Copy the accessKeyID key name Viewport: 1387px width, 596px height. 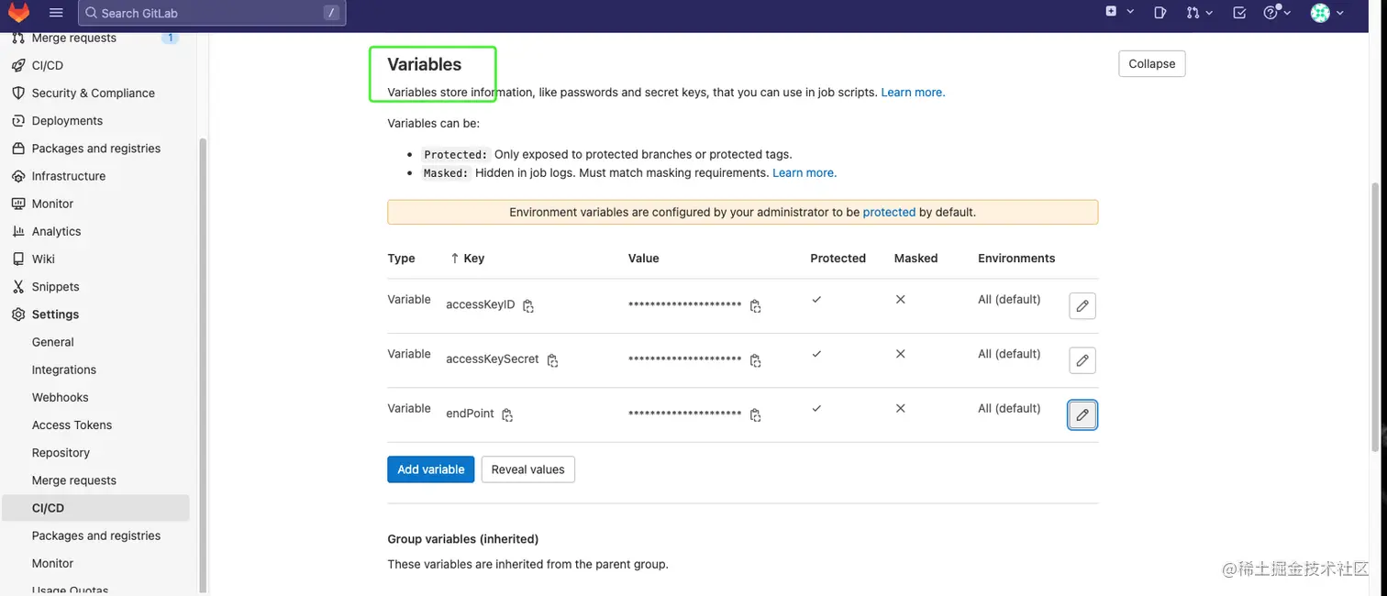(x=528, y=306)
